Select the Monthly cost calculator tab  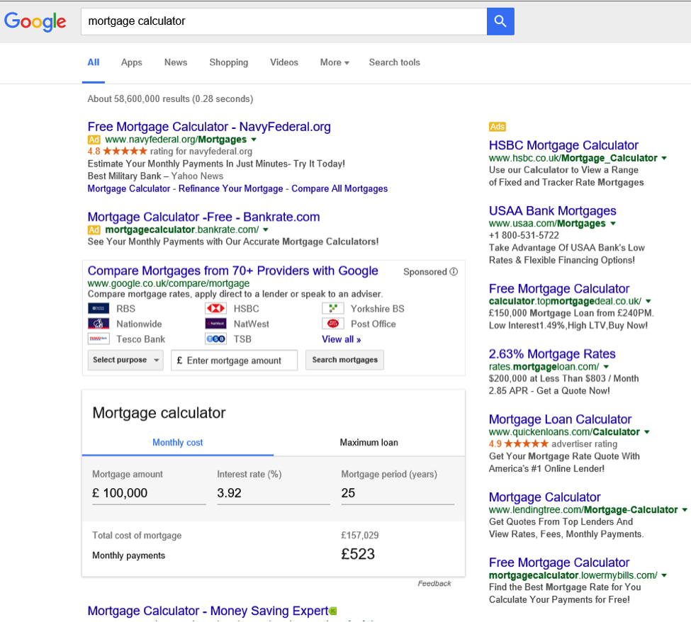tap(178, 442)
